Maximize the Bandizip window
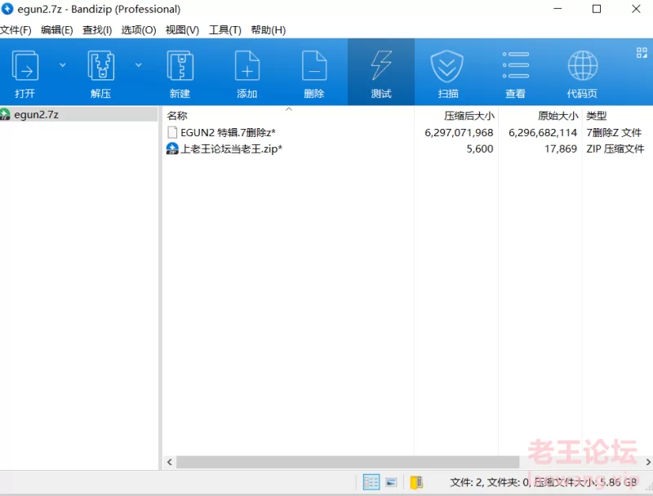 click(597, 9)
